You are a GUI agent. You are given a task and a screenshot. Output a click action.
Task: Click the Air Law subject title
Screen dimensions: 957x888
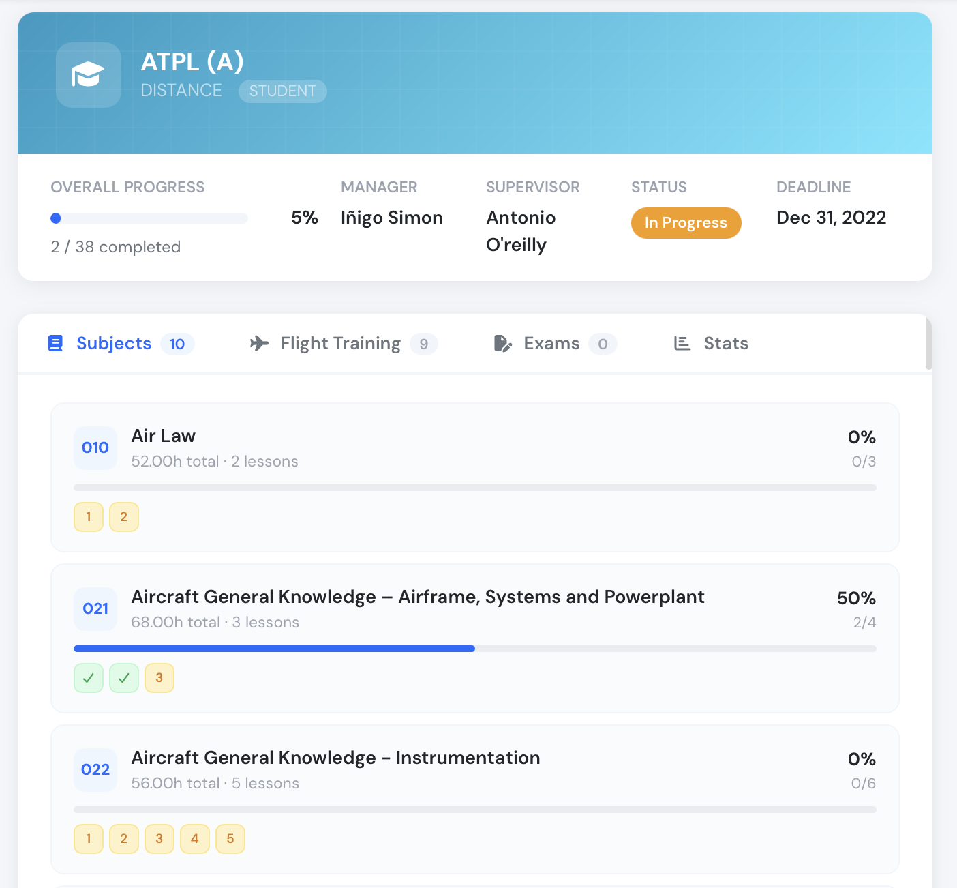click(164, 436)
